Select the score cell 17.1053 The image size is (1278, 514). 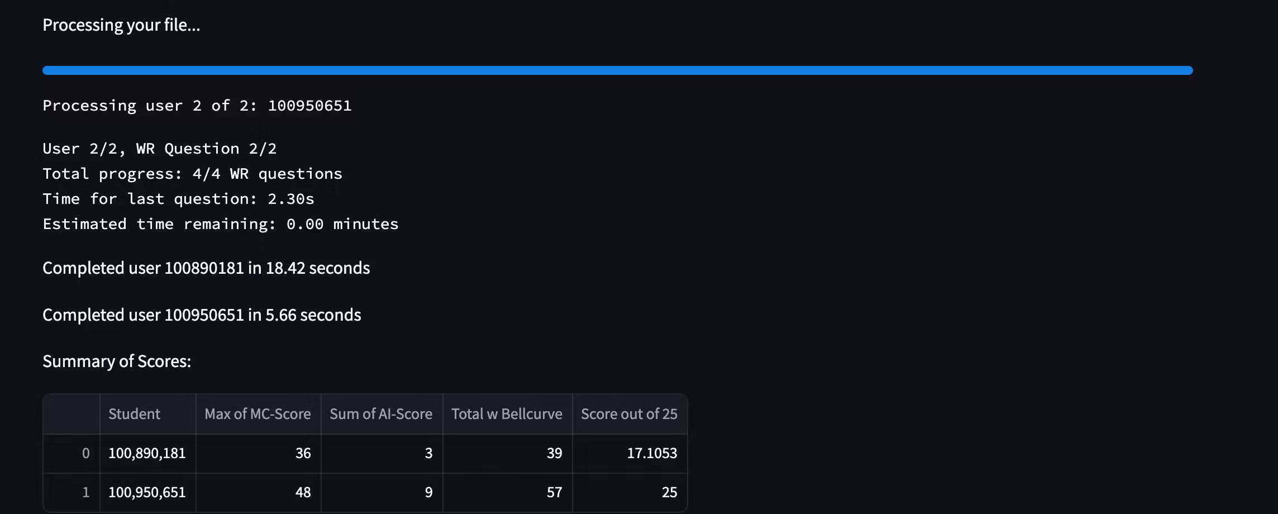[630, 453]
